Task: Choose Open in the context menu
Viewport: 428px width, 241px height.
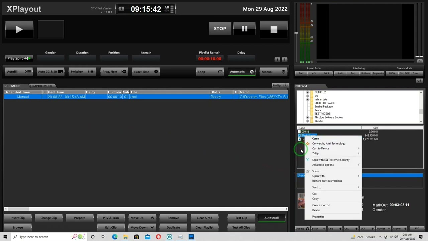Action: tap(333, 139)
